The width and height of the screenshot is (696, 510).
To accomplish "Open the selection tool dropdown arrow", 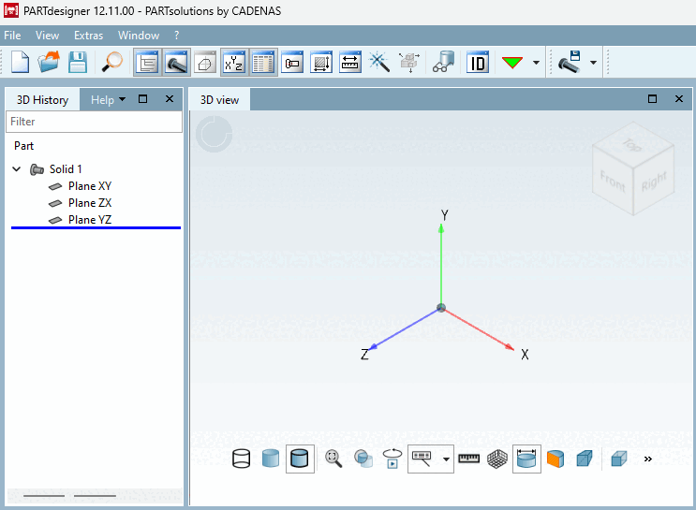I will click(x=446, y=459).
